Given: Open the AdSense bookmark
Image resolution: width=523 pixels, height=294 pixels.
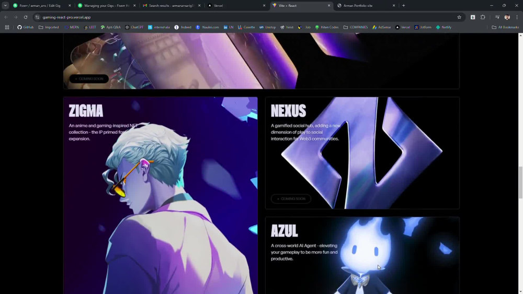Looking at the screenshot, I should pyautogui.click(x=381, y=27).
